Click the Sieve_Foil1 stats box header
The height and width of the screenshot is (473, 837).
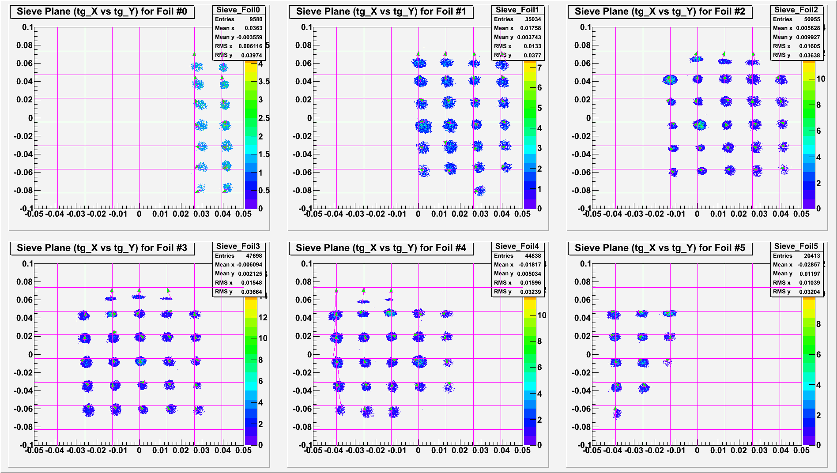click(x=517, y=10)
